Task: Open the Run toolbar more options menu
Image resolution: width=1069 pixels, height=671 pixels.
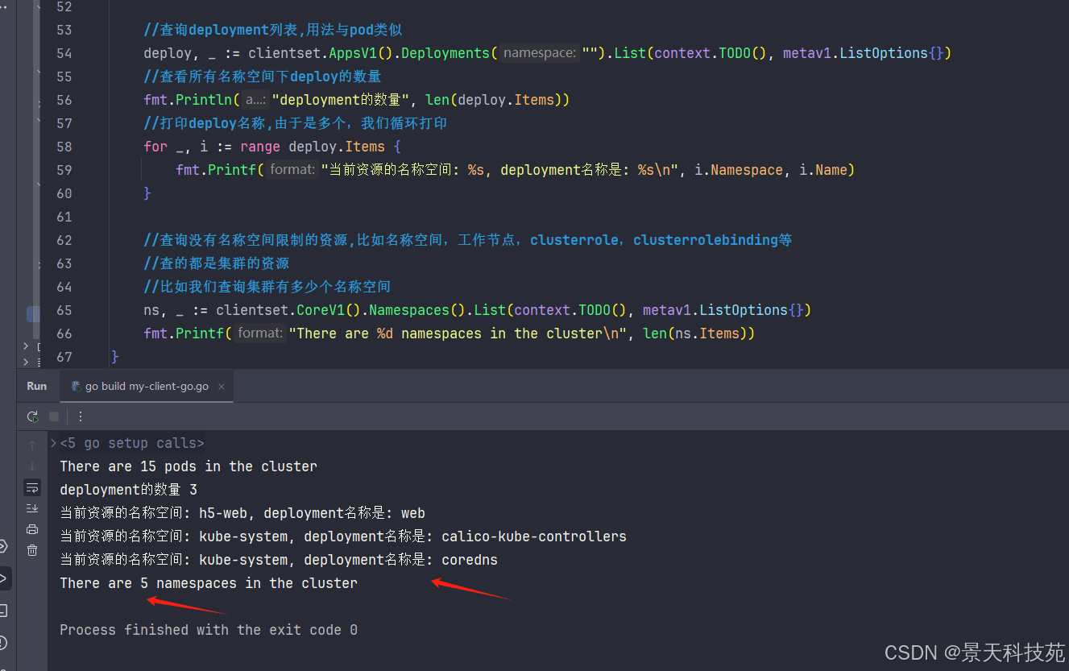Action: pyautogui.click(x=81, y=416)
